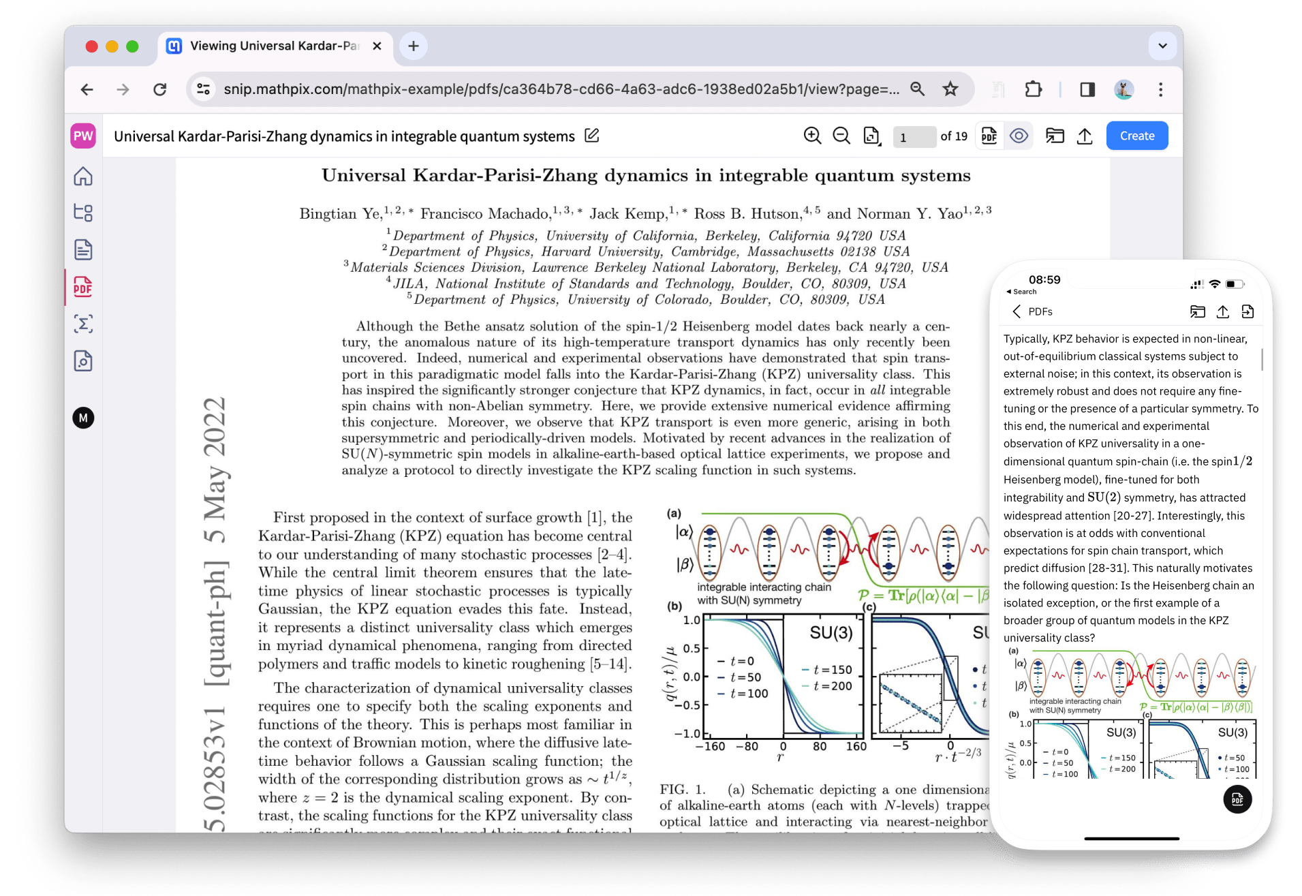1302x896 pixels.
Task: Click the site info icon in the address bar
Action: point(203,89)
